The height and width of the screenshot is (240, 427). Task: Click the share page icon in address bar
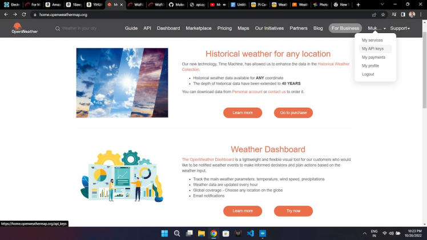(374, 15)
